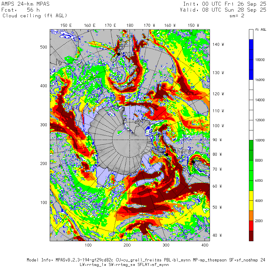Click the black station dot east of Rothera
268x268 pixels.
point(193,162)
